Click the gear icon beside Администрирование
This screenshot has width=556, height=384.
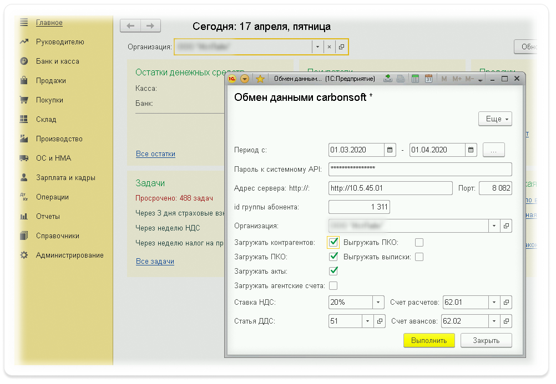(24, 255)
